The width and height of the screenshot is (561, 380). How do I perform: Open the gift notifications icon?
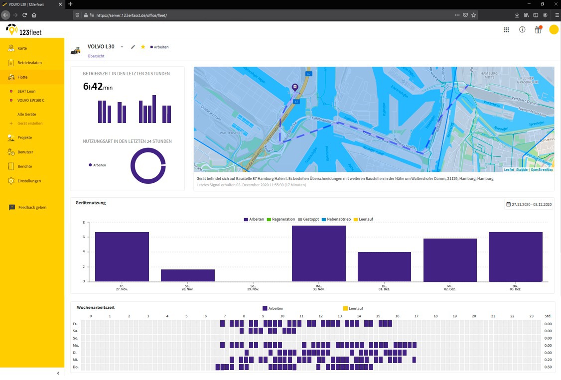pyautogui.click(x=539, y=30)
